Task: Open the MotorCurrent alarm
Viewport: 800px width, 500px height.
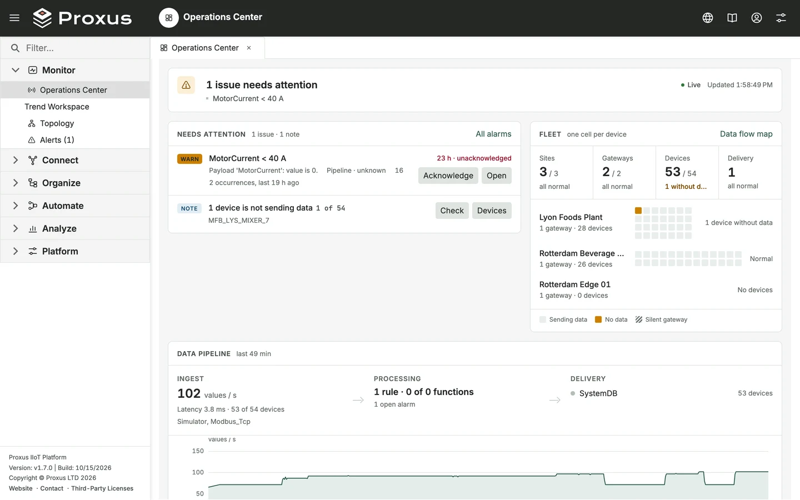Action: pos(497,176)
